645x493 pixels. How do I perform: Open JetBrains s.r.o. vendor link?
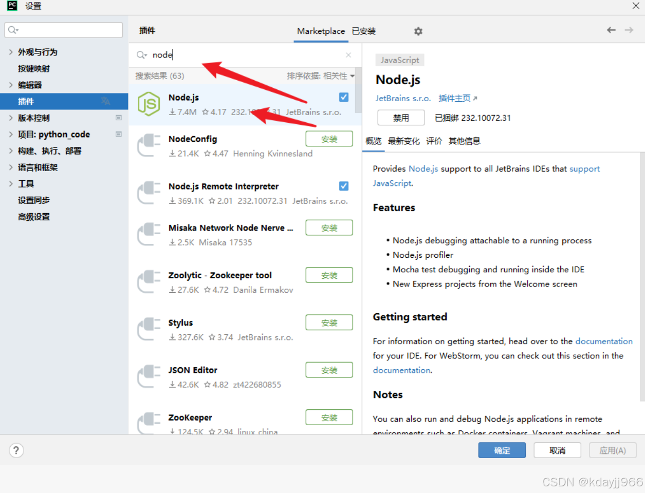(x=403, y=98)
